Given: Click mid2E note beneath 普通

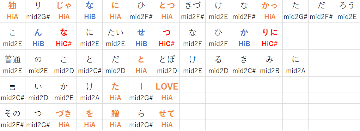Looking at the screenshot, I should point(13,71).
